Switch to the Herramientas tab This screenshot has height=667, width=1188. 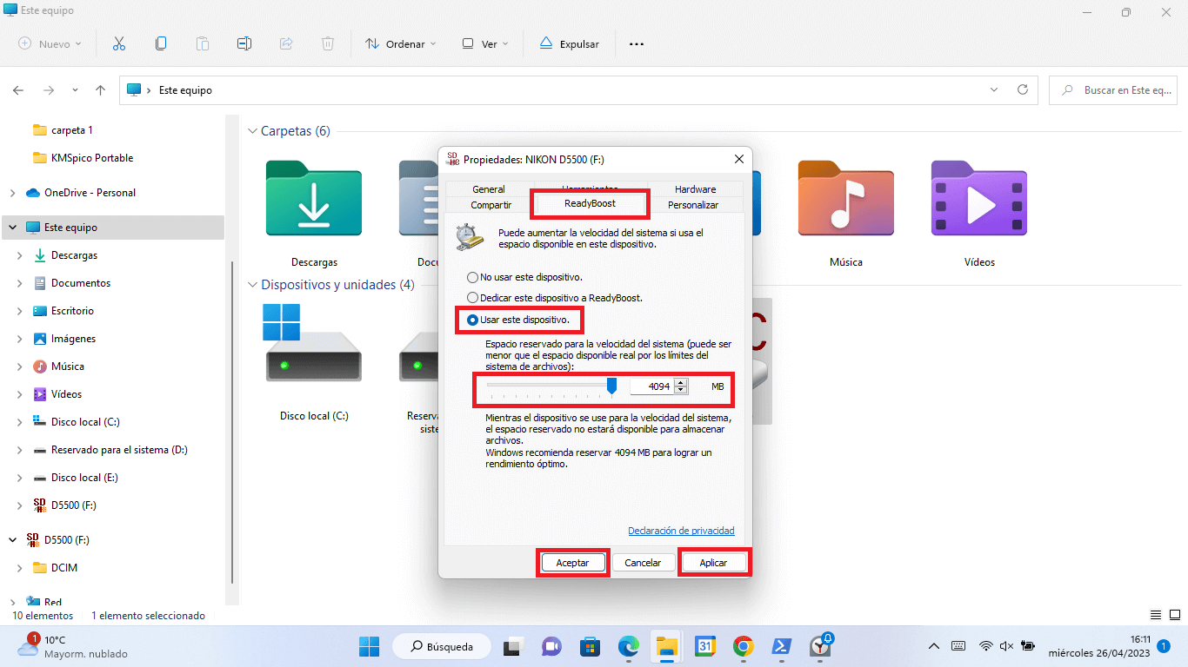coord(590,187)
